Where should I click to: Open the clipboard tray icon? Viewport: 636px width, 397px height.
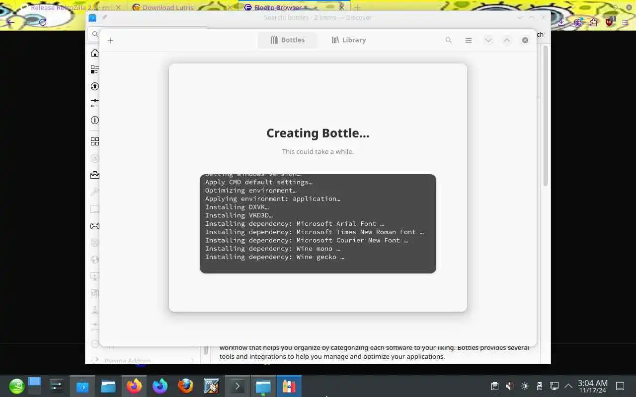[494, 386]
